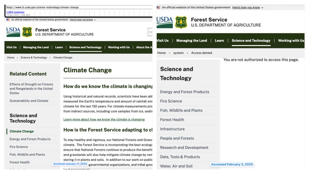This screenshot has height=174, width=309.
Task: Open Infrastructure in right sidebar
Action: (172, 129)
